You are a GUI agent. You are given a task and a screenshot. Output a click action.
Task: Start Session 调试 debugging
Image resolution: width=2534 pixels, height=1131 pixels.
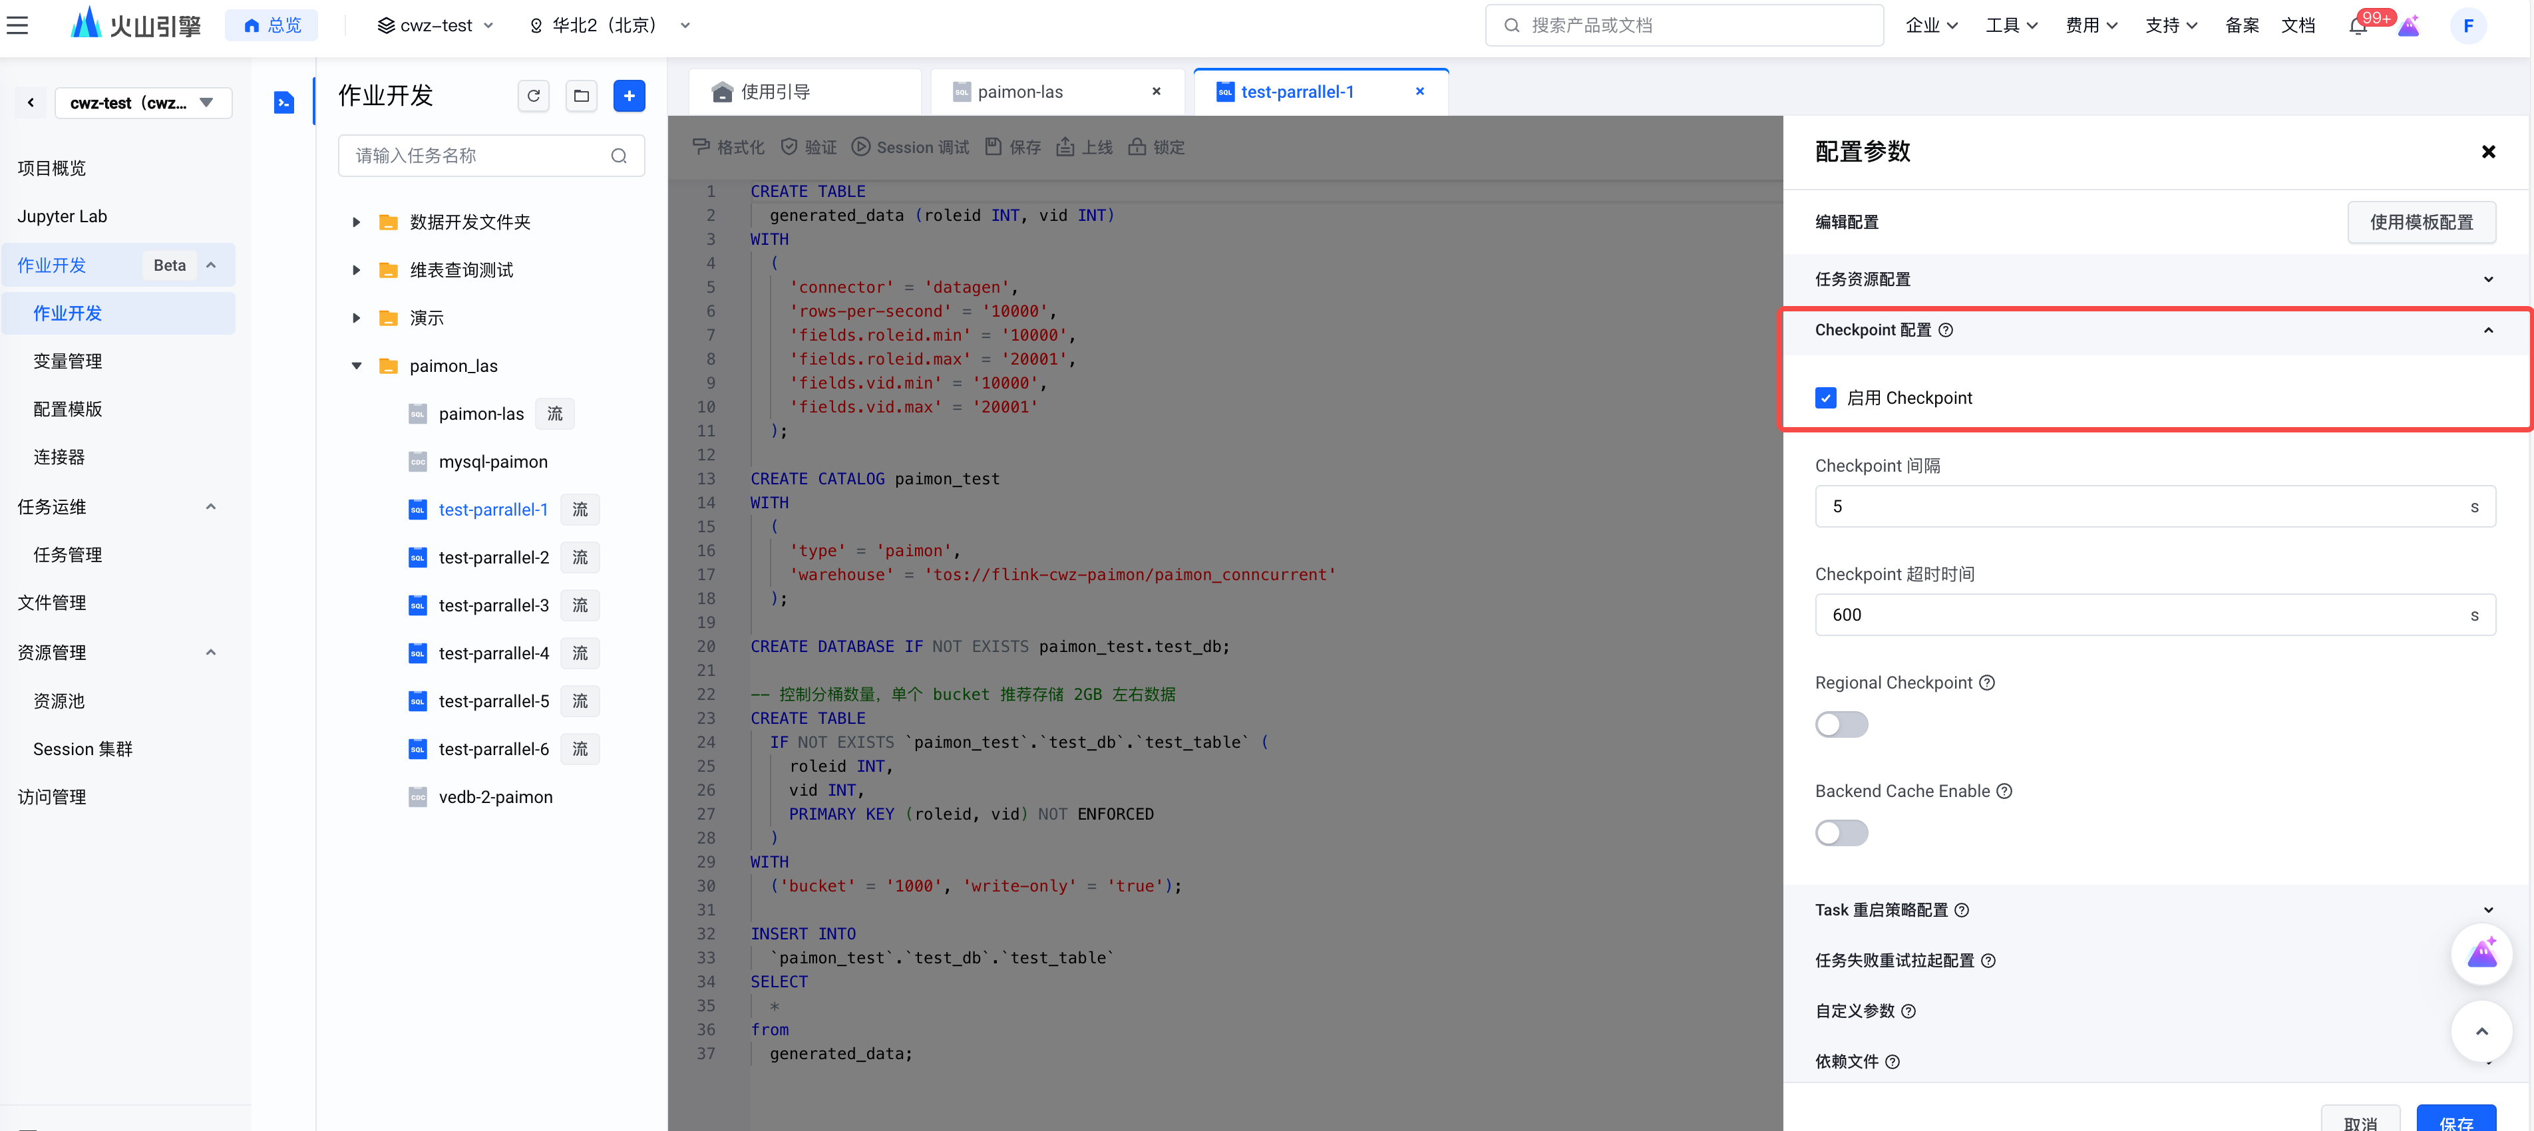[910, 146]
